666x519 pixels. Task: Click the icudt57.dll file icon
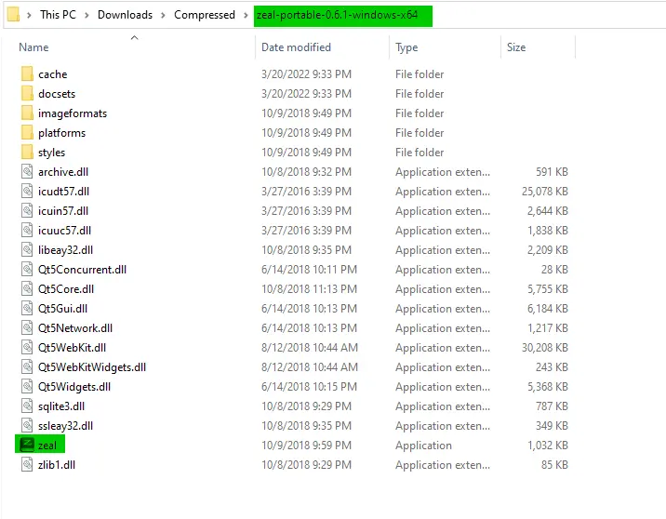point(27,191)
